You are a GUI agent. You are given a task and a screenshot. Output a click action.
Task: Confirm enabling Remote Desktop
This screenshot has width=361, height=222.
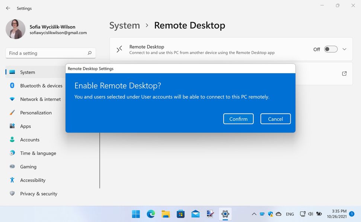(x=238, y=119)
